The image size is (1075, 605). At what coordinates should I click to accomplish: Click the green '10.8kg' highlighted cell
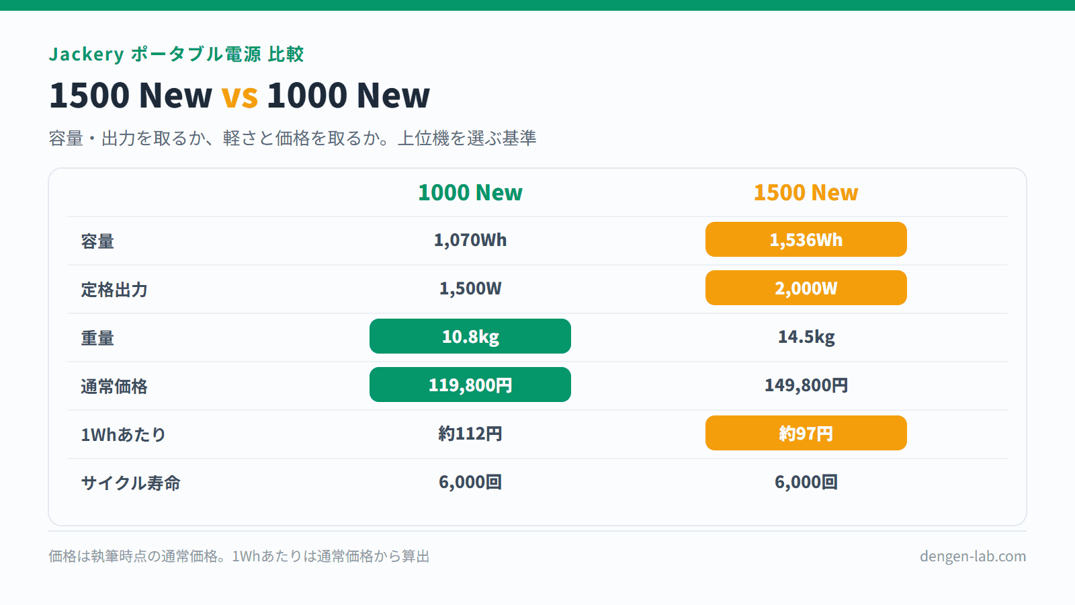(470, 336)
